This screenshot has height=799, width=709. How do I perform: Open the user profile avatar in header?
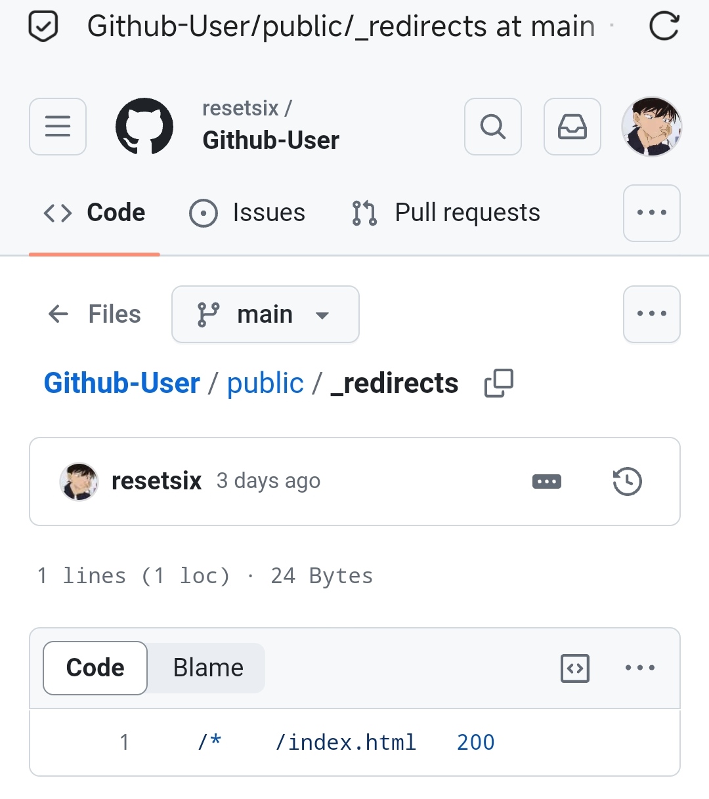[x=652, y=127]
